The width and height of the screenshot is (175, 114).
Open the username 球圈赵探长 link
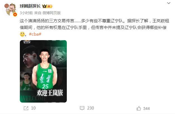(x=30, y=6)
